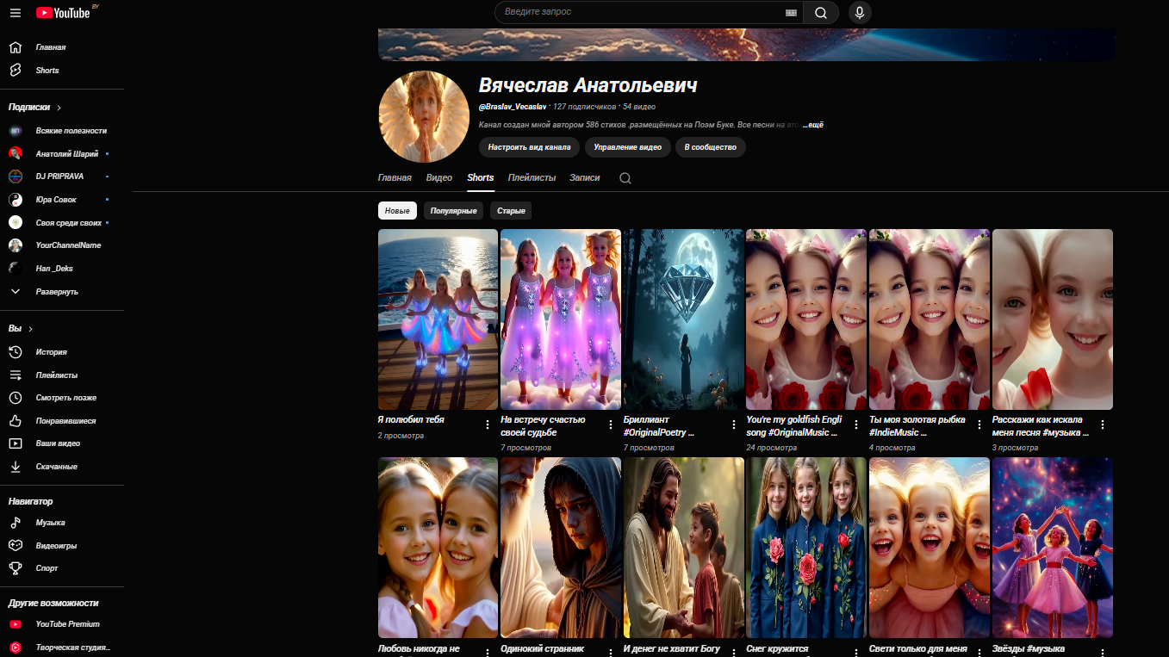1169x657 pixels.
Task: Open the on-screen keyboard icon
Action: [791, 13]
